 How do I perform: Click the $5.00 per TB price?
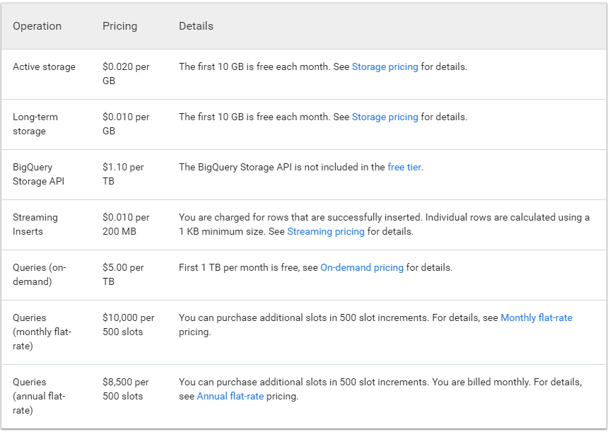coord(123,275)
